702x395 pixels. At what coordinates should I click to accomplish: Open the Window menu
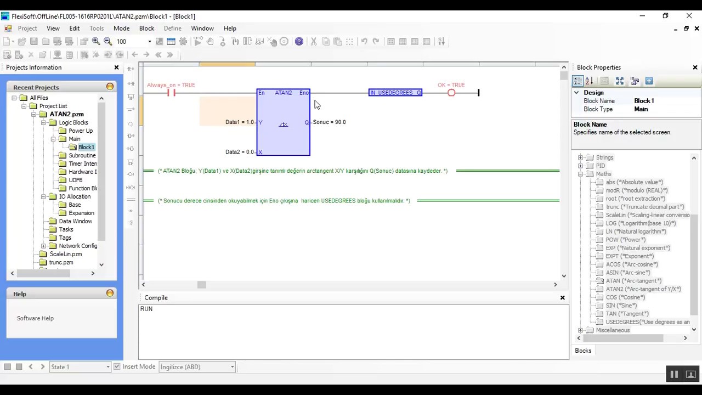pos(202,29)
